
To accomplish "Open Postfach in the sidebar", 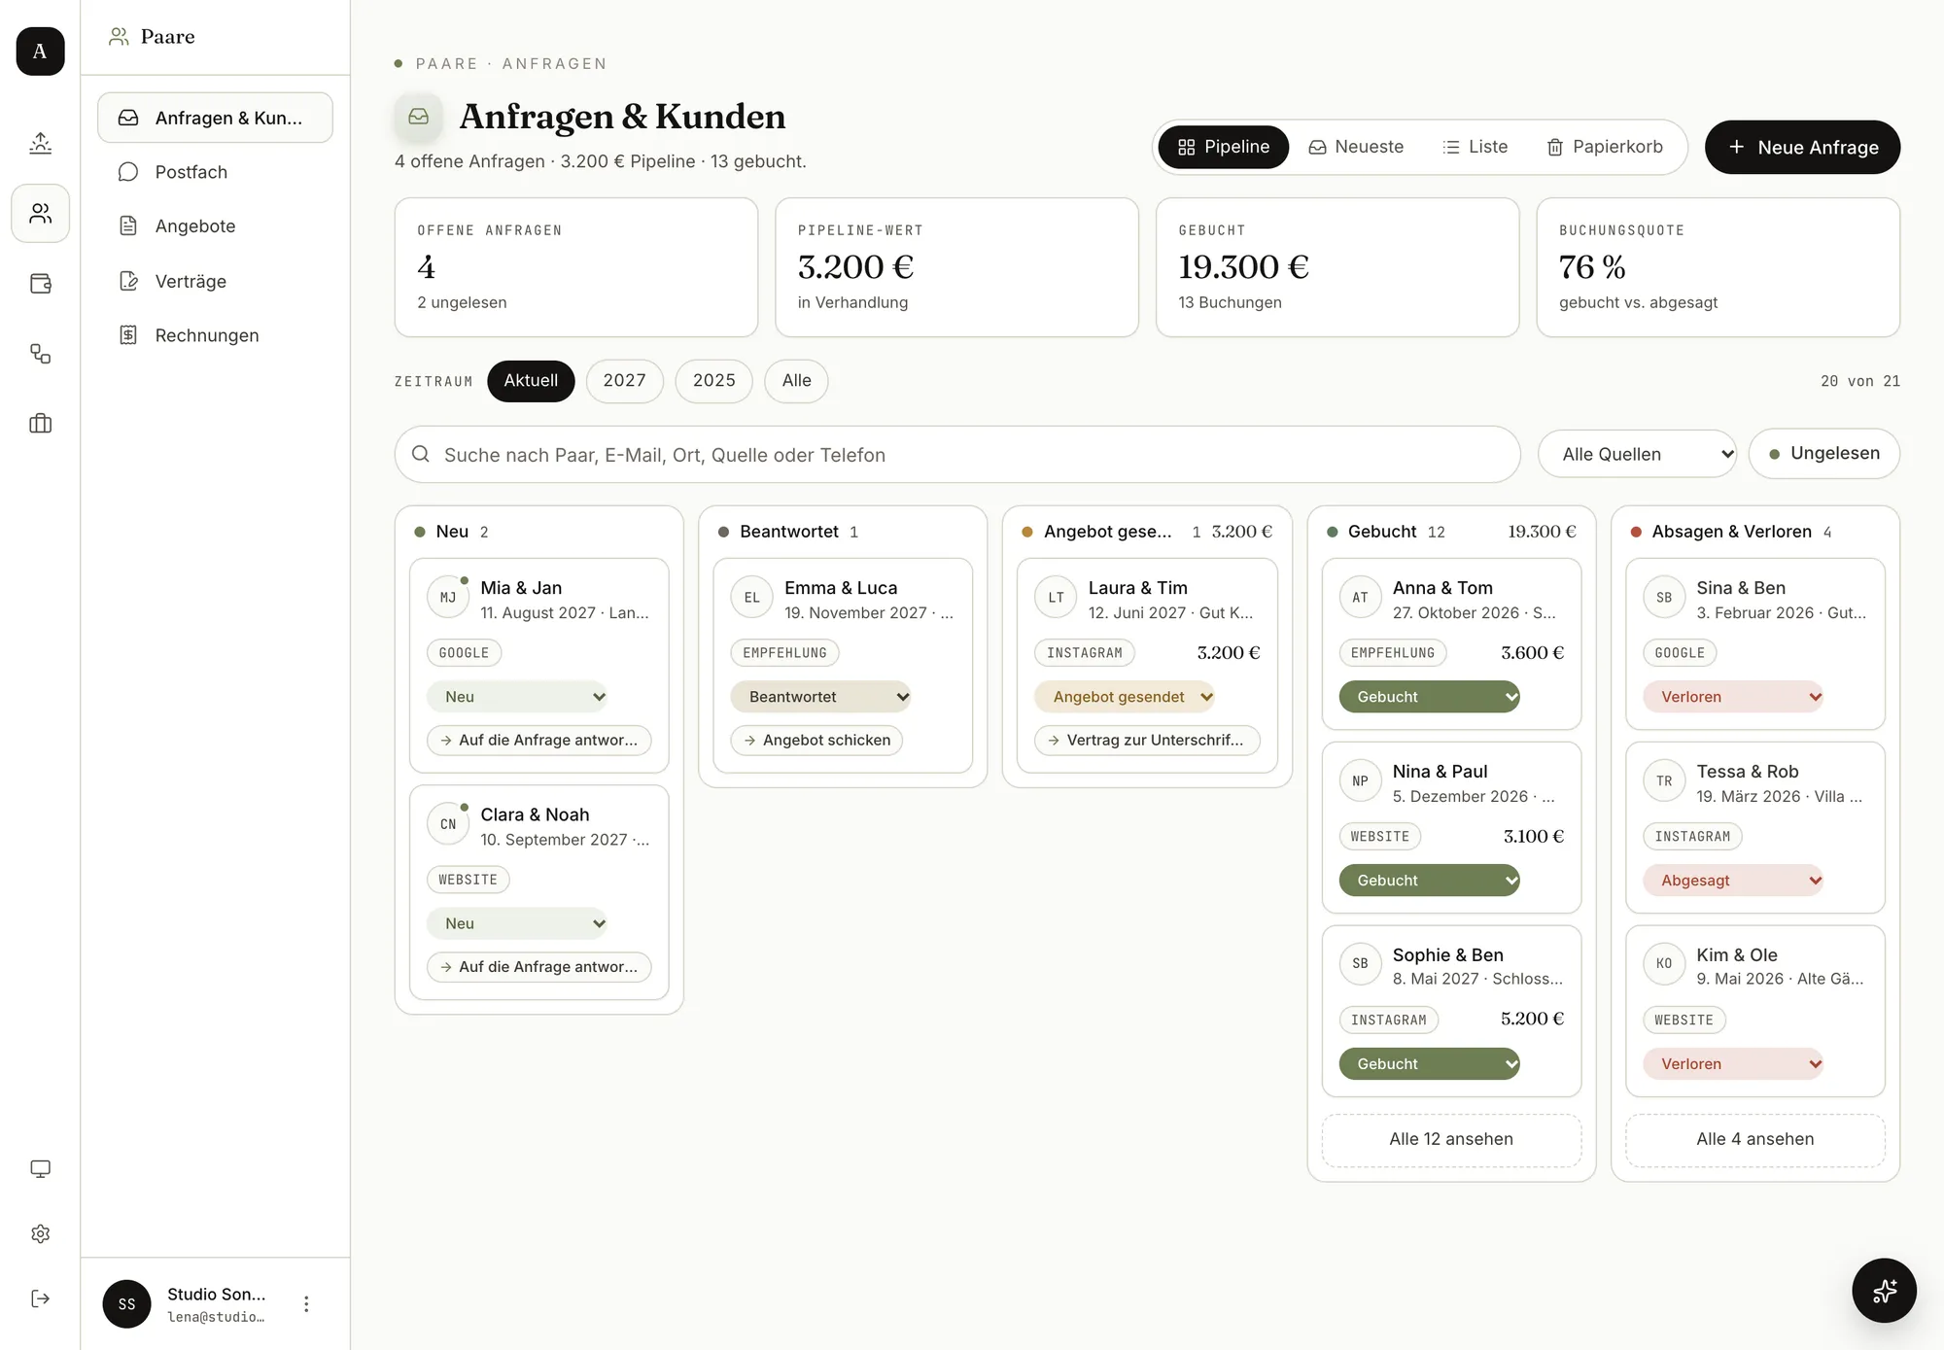I will 215,172.
